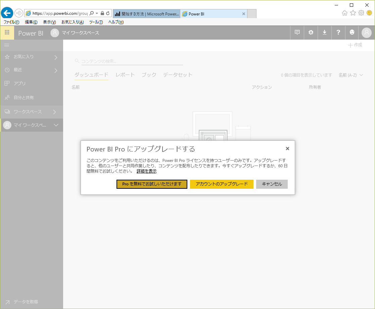Refresh the page with the reload icon
The width and height of the screenshot is (375, 309).
click(108, 13)
